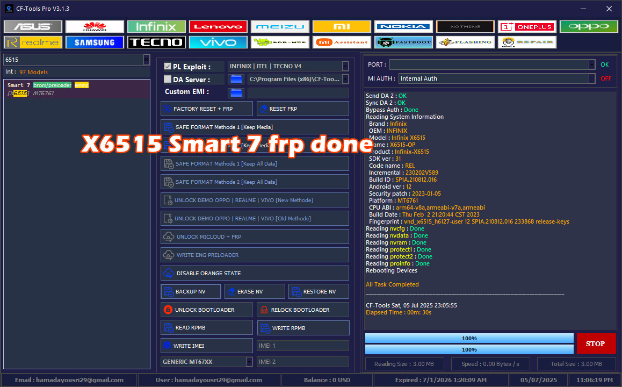Expand the GENERIC MT67XX dropdown

[249, 362]
